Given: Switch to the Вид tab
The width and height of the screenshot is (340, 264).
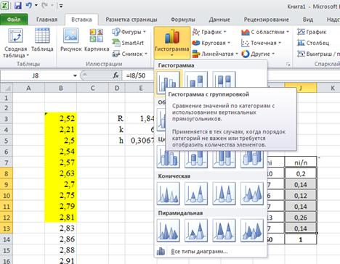Looking at the screenshot, I should point(308,20).
